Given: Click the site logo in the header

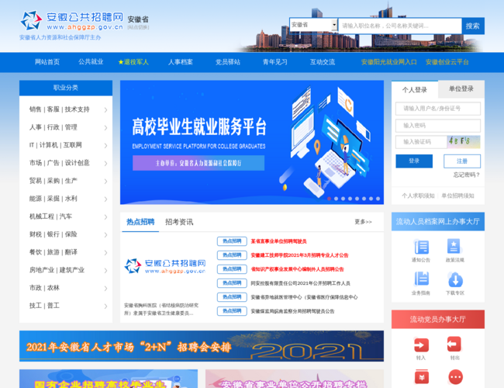Looking at the screenshot, I should [72, 21].
